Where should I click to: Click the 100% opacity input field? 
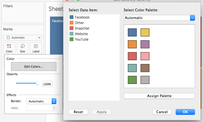[x=47, y=84]
